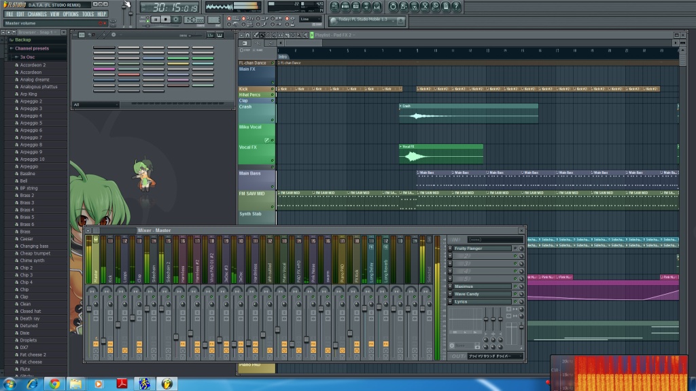Viewport: 696px width, 391px height.
Task: Click the FL Studio fruit taskbar icon
Action: point(167,384)
